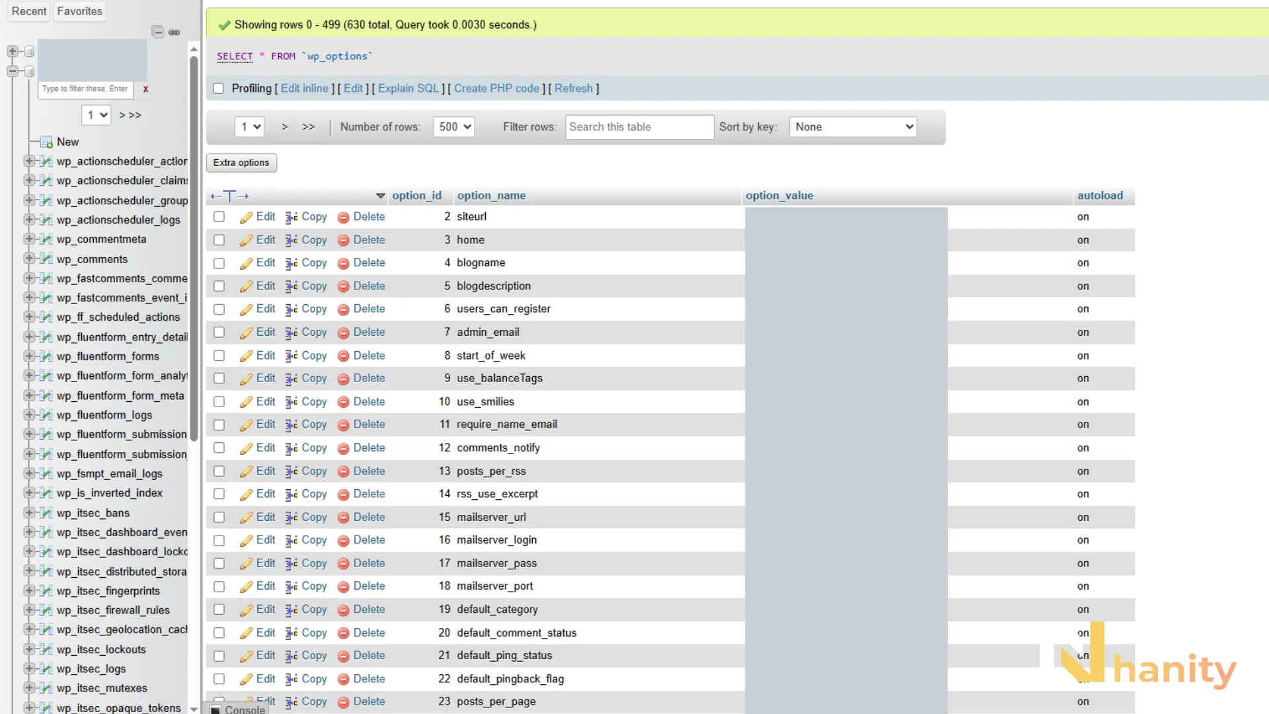Open the Number of rows 500 dropdown
The height and width of the screenshot is (714, 1269).
(x=454, y=127)
